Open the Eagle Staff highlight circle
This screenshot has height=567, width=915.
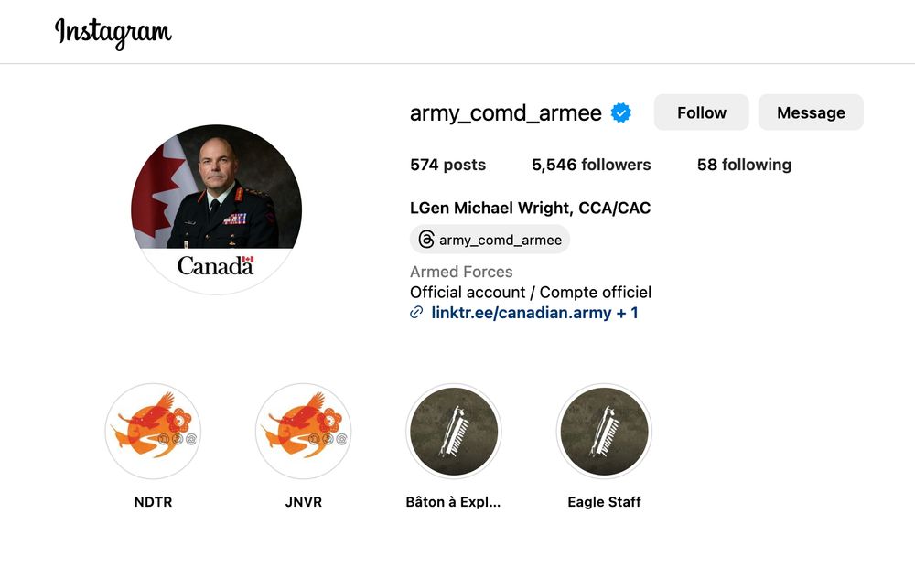click(x=605, y=431)
